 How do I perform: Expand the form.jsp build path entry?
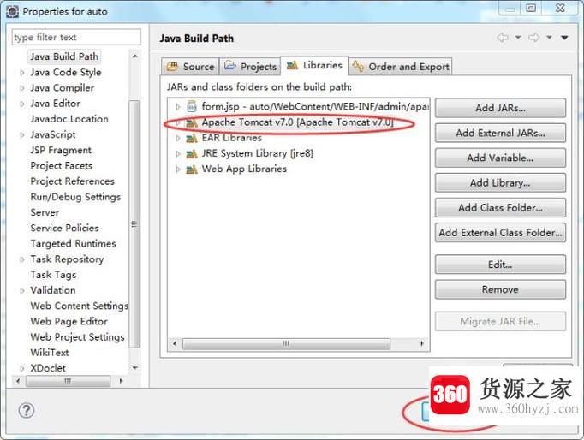[x=177, y=107]
